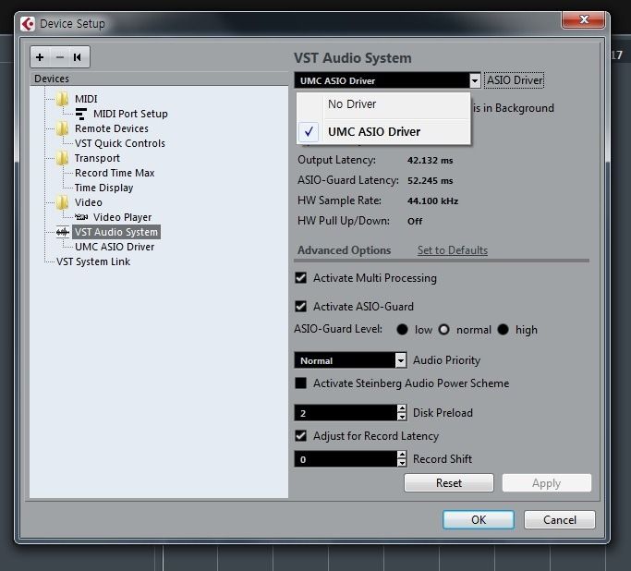631x571 pixels.
Task: Toggle Activate ASIO-Guard checkbox
Action: coord(300,306)
